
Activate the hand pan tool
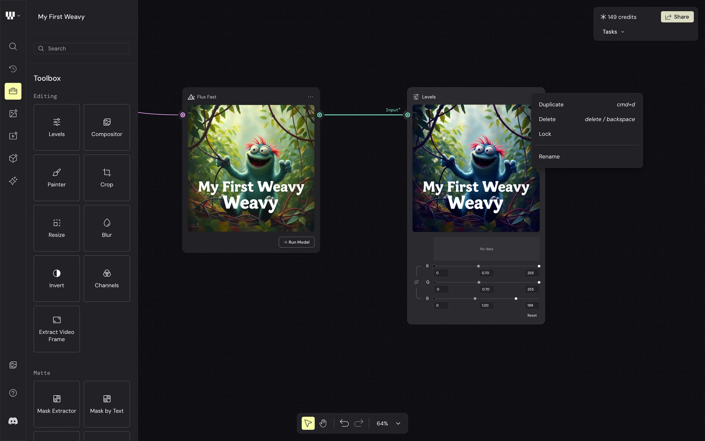click(323, 423)
